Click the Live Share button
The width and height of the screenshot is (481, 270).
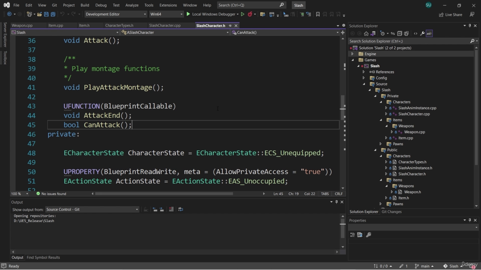click(451, 15)
